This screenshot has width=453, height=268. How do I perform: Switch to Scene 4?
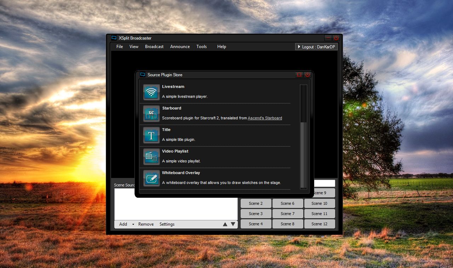click(256, 224)
